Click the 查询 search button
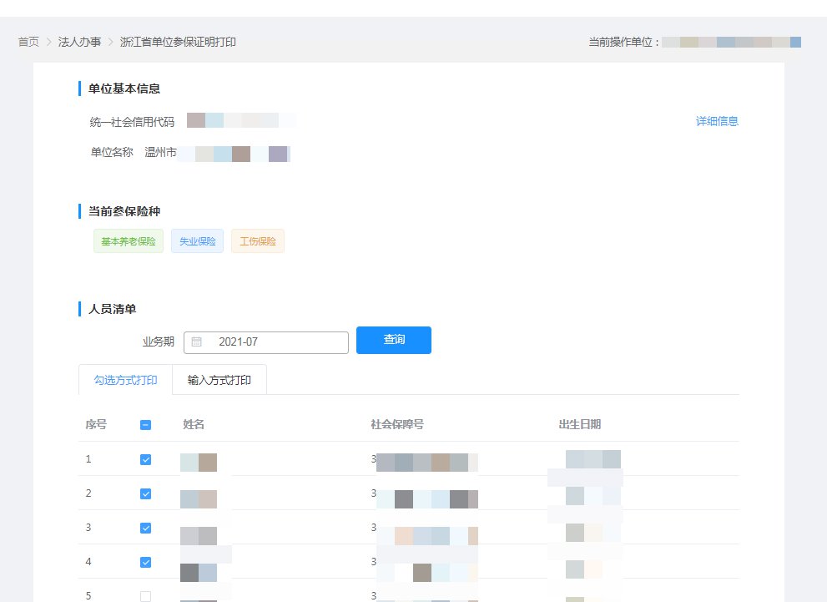This screenshot has height=602, width=827. [x=393, y=340]
